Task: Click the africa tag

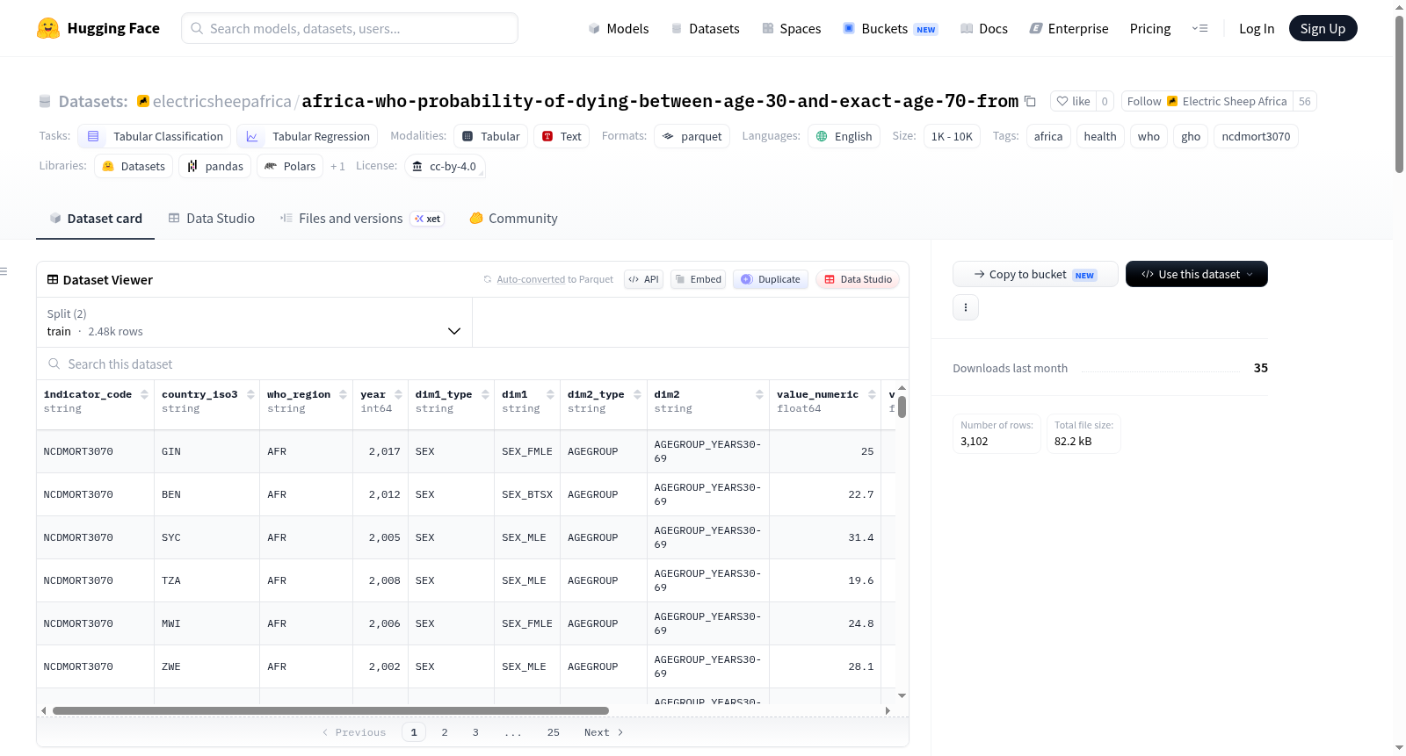Action: click(1048, 136)
